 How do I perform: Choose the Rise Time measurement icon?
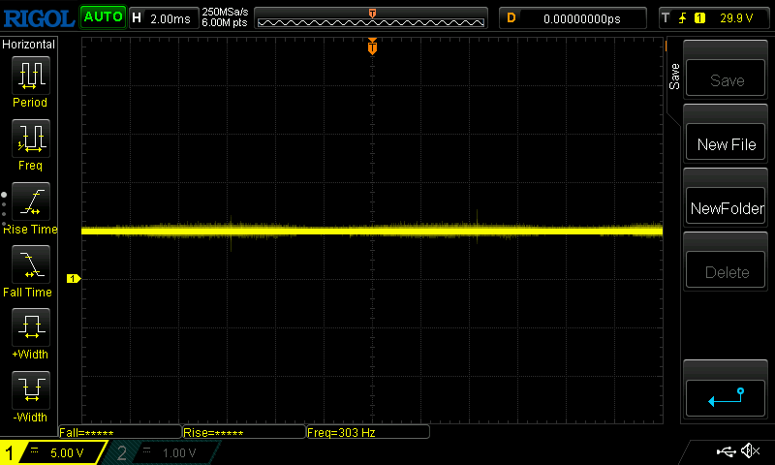(30, 201)
